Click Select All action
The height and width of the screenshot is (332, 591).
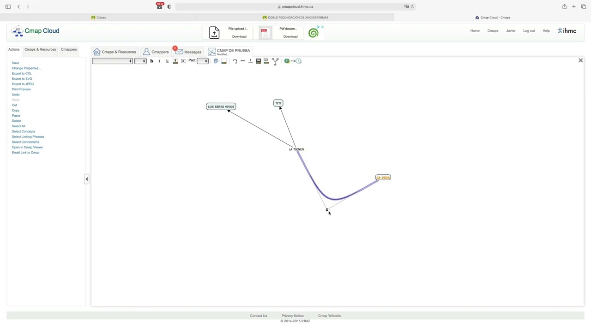click(x=18, y=126)
